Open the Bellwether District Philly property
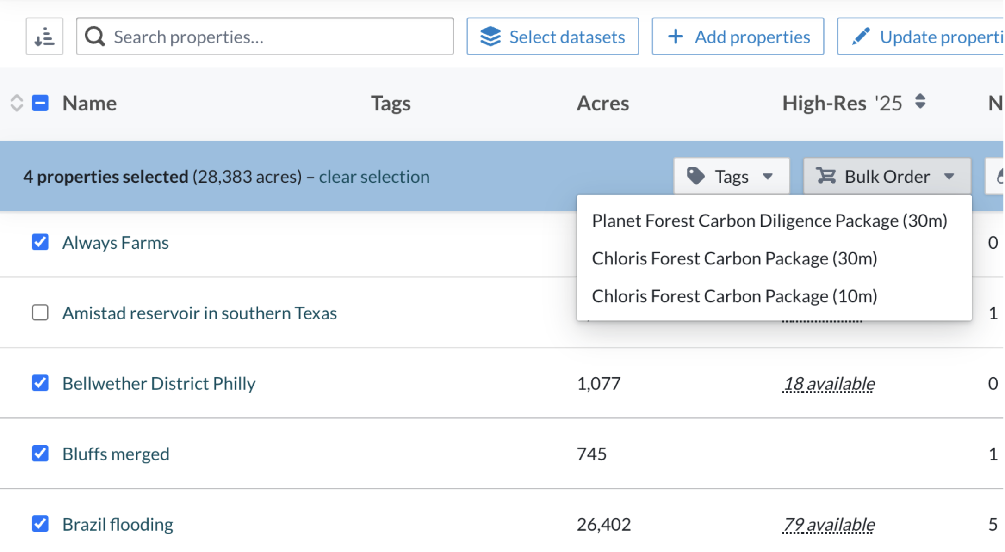Screen dimensions: 1005x552 (x=159, y=384)
